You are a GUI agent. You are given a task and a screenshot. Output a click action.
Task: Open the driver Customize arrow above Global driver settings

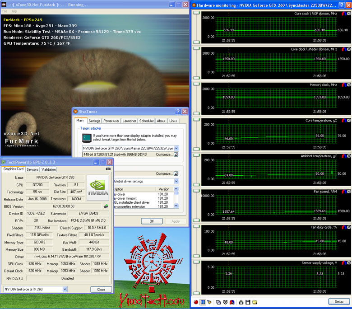(176, 174)
